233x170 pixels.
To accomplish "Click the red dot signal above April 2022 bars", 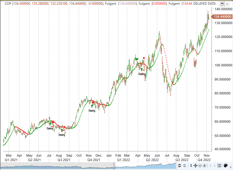I will [x=144, y=58].
